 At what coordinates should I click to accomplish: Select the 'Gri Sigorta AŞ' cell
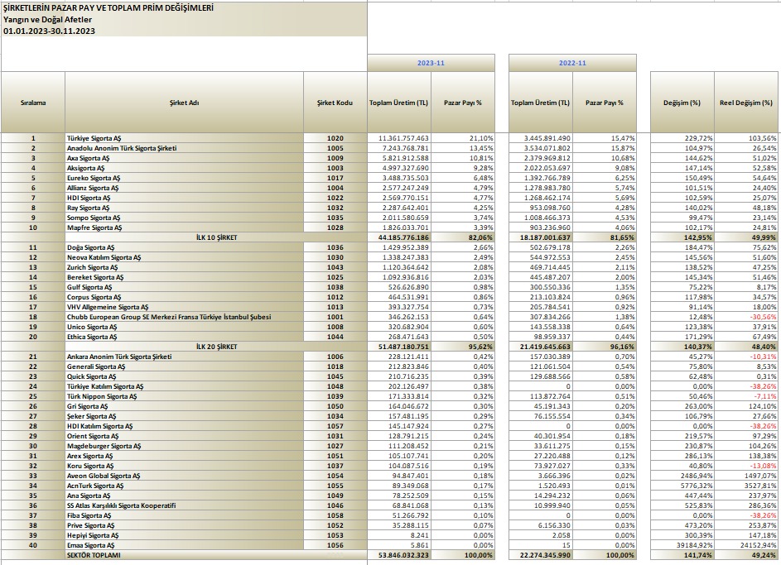[x=185, y=406]
